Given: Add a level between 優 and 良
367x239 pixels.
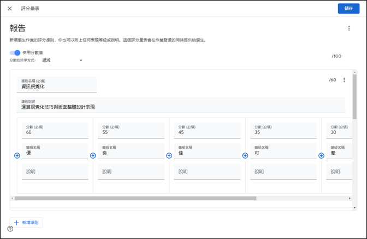Looking at the screenshot, I should [93, 155].
